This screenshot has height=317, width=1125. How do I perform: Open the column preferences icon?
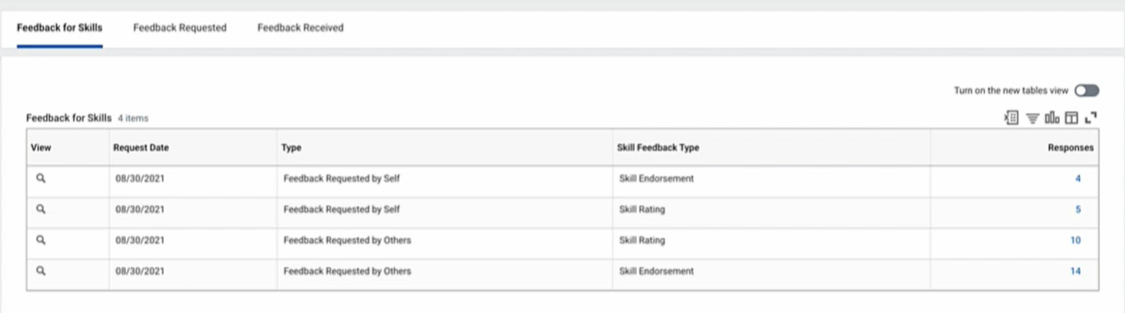(1071, 118)
